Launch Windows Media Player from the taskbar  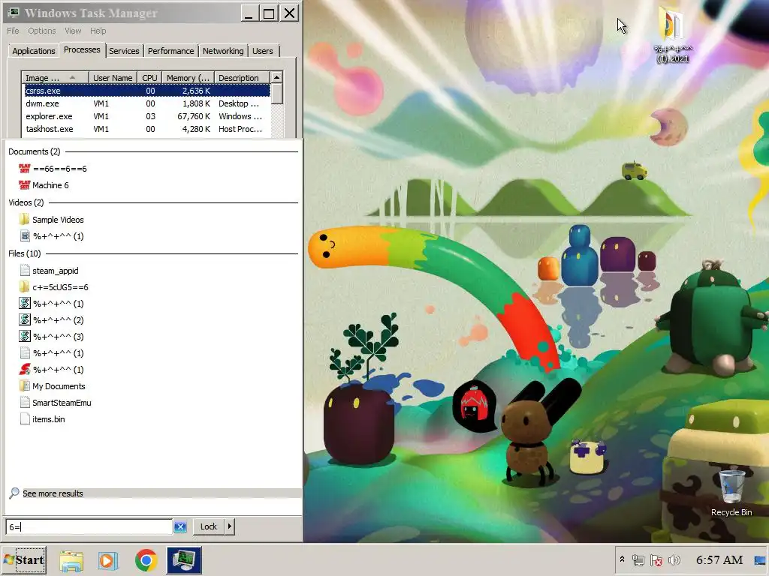click(x=108, y=560)
